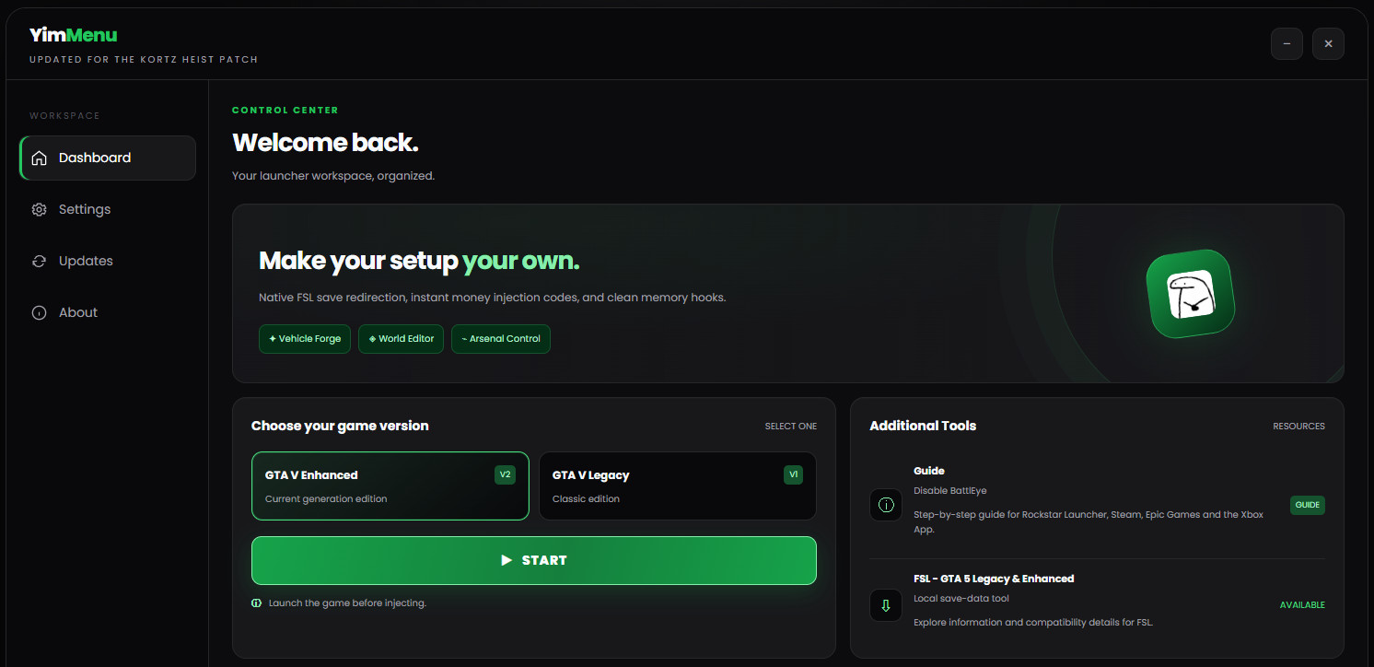The image size is (1374, 667).
Task: Click the Guide info circle icon
Action: [886, 505]
